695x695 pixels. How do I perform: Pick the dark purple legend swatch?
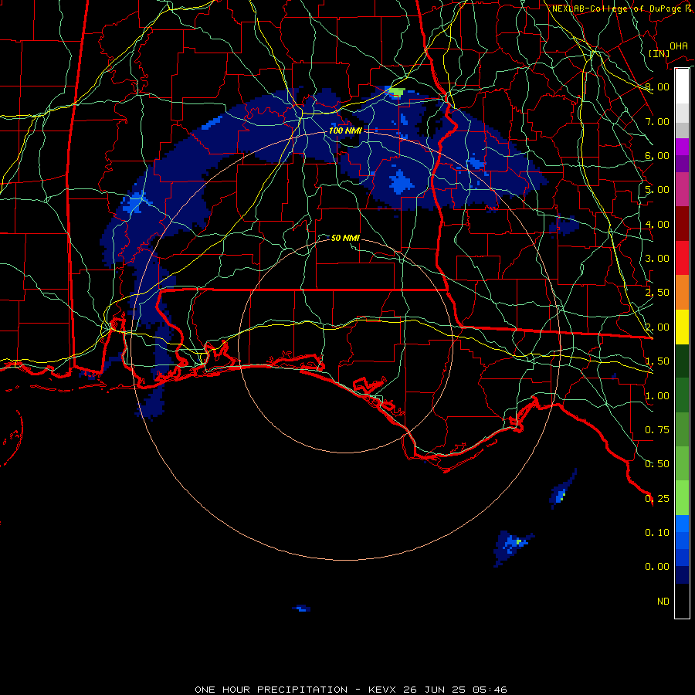tap(682, 164)
